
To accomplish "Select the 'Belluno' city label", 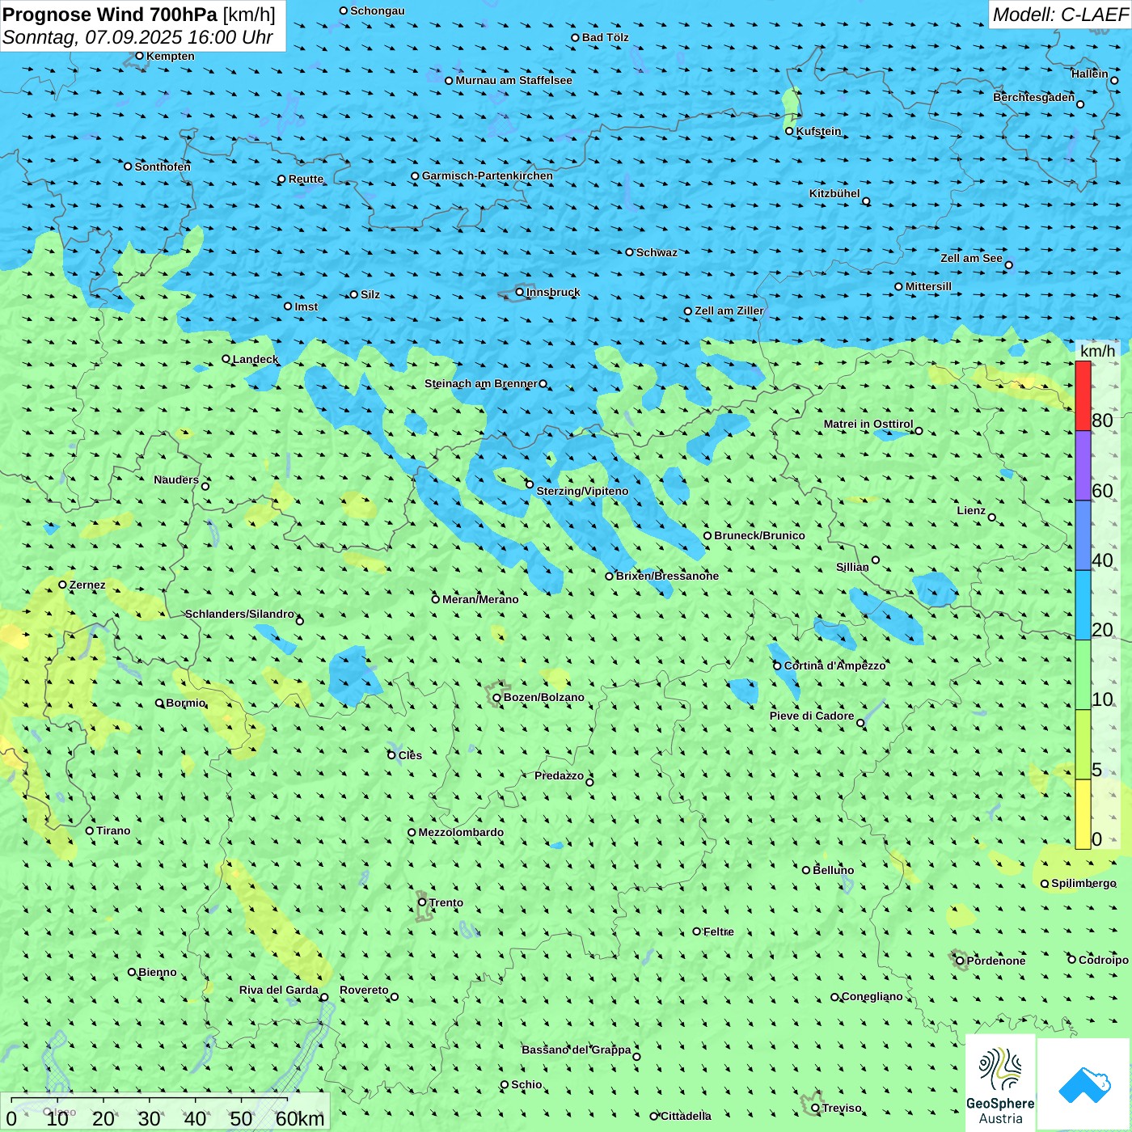I will point(834,870).
